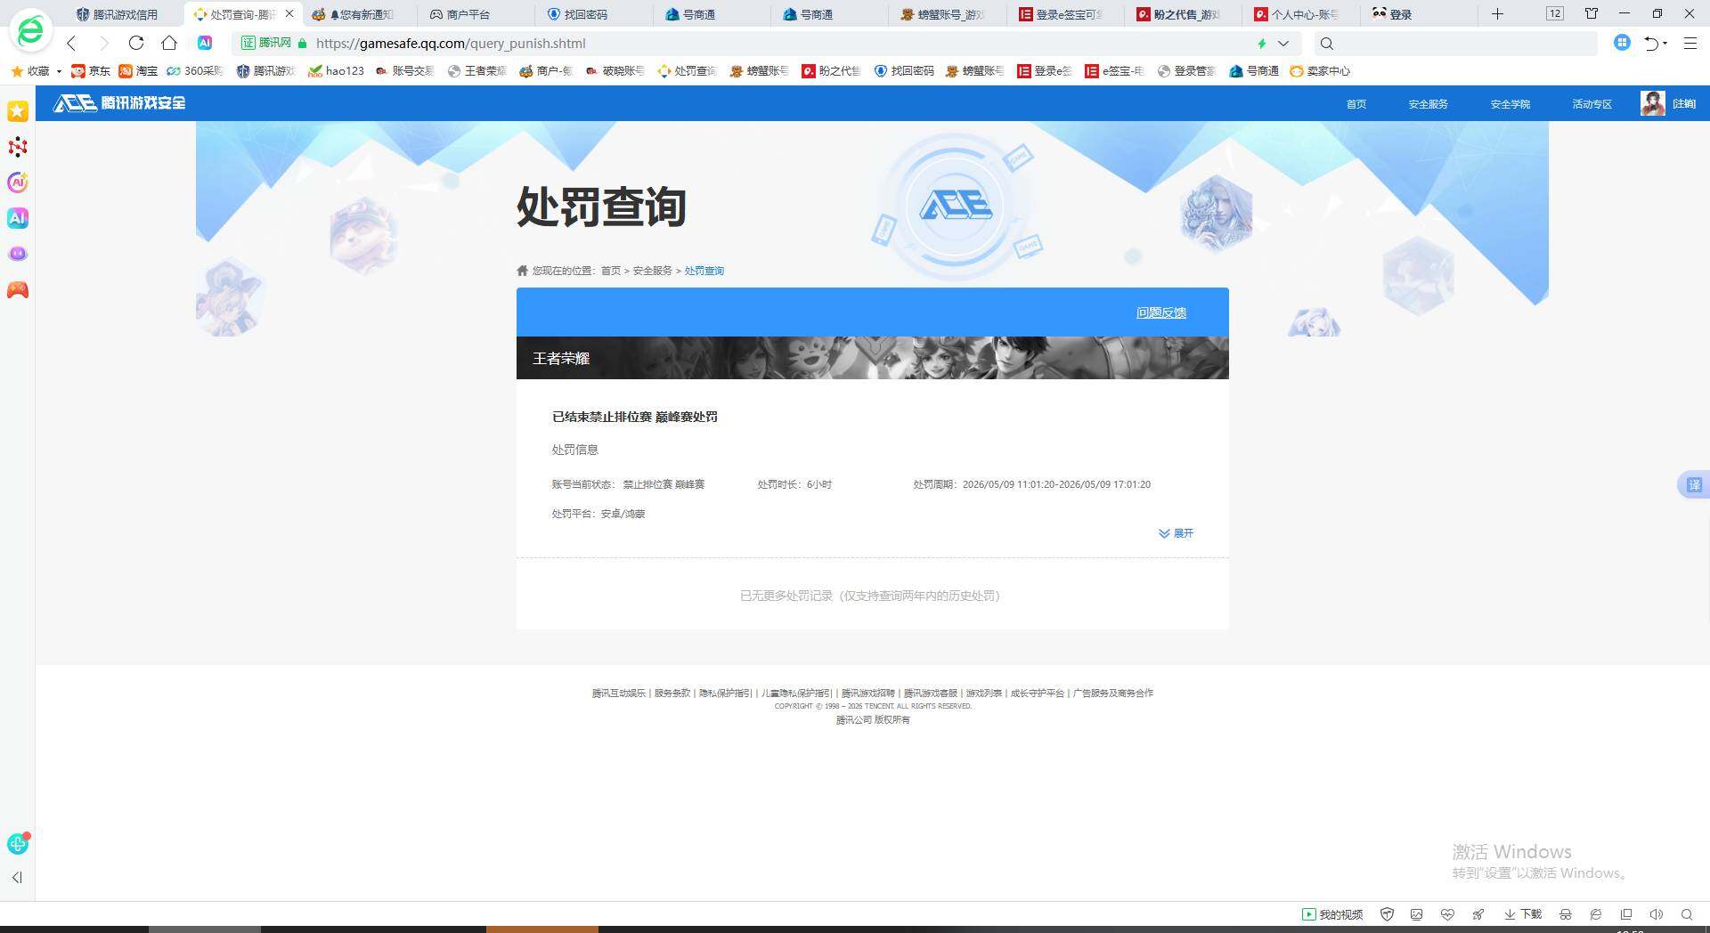Click the browser forward arrow
The image size is (1710, 933).
(103, 43)
